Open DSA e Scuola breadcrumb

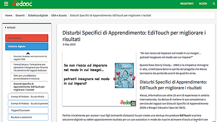[x=59, y=15]
